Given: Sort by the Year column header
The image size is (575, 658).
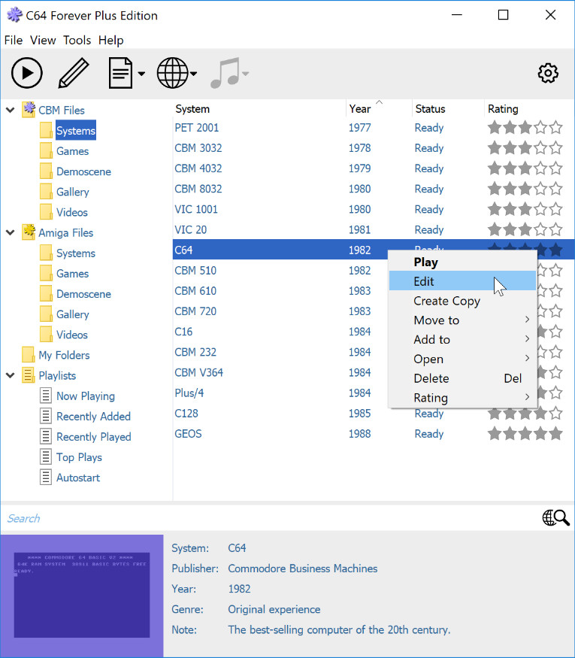Looking at the screenshot, I should click(379, 109).
